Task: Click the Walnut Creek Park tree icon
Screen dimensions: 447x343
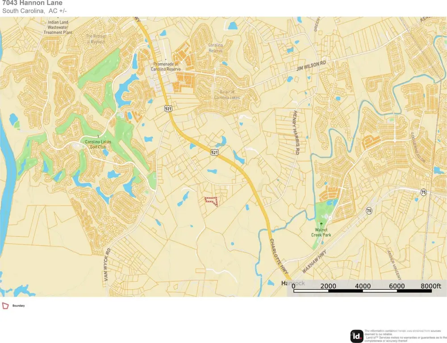Action: point(321,223)
